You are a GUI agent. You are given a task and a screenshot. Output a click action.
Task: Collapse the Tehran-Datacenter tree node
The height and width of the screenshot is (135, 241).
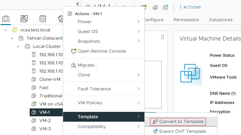(x=12, y=38)
